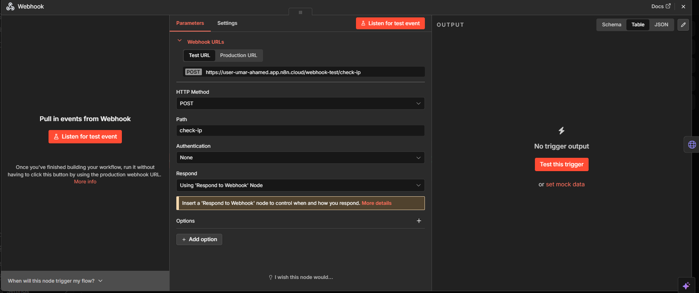Switch to the Parameters tab
Image resolution: width=699 pixels, height=293 pixels.
pyautogui.click(x=190, y=23)
